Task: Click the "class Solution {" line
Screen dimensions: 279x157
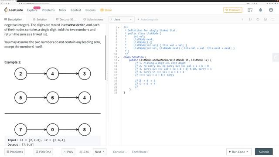Action: click(135, 57)
